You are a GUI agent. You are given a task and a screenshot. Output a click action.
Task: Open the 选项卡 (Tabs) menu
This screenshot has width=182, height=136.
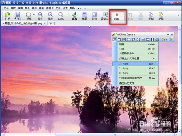[50, 8]
